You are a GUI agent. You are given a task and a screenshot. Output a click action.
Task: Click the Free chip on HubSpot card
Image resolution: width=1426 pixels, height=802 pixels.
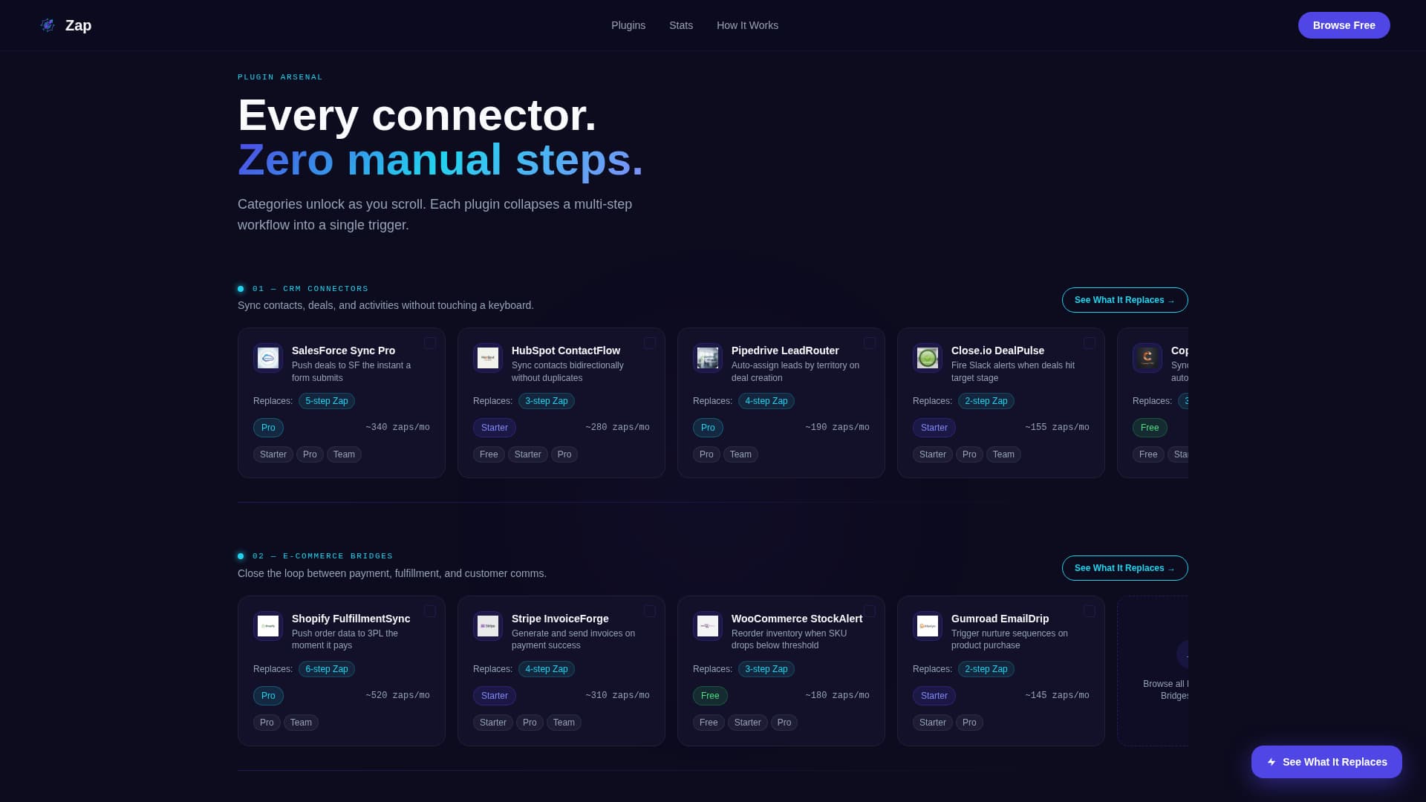tap(489, 454)
